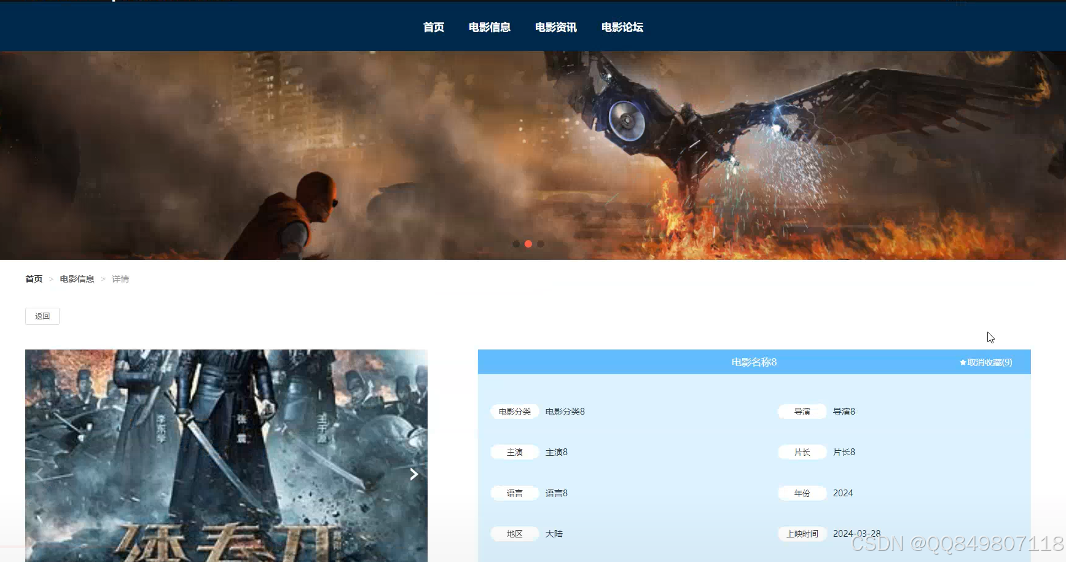Viewport: 1066px width, 562px height.
Task: Click the 主演8 value
Action: coord(557,452)
